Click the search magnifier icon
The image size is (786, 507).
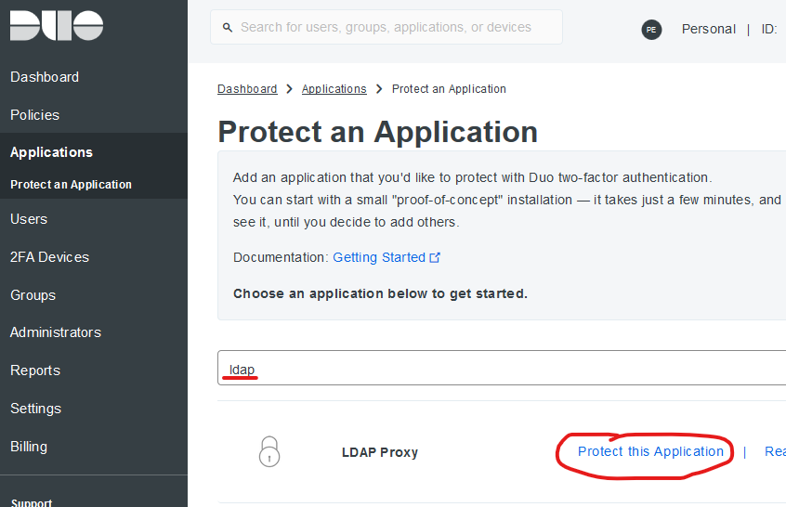click(228, 28)
